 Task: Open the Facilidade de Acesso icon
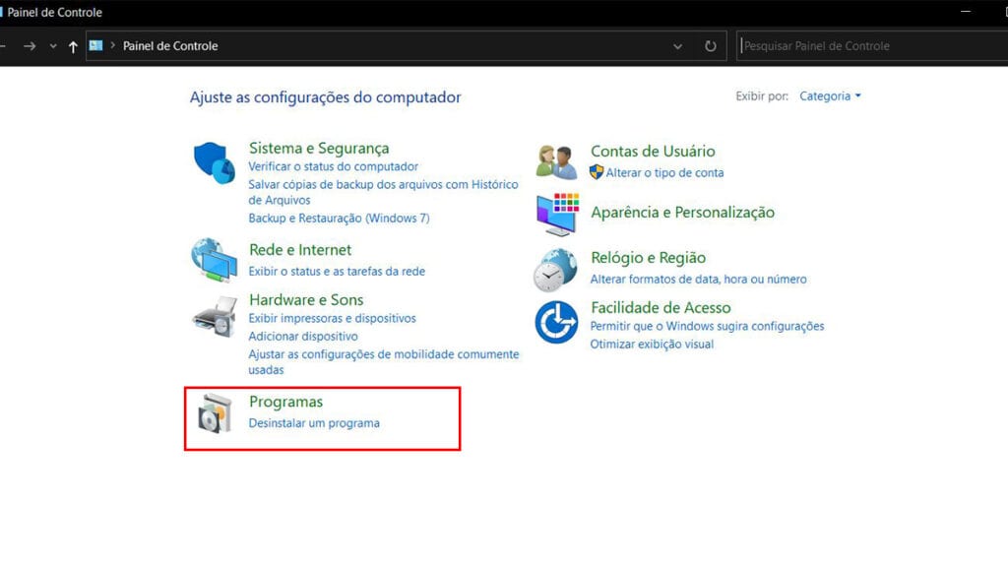point(556,322)
